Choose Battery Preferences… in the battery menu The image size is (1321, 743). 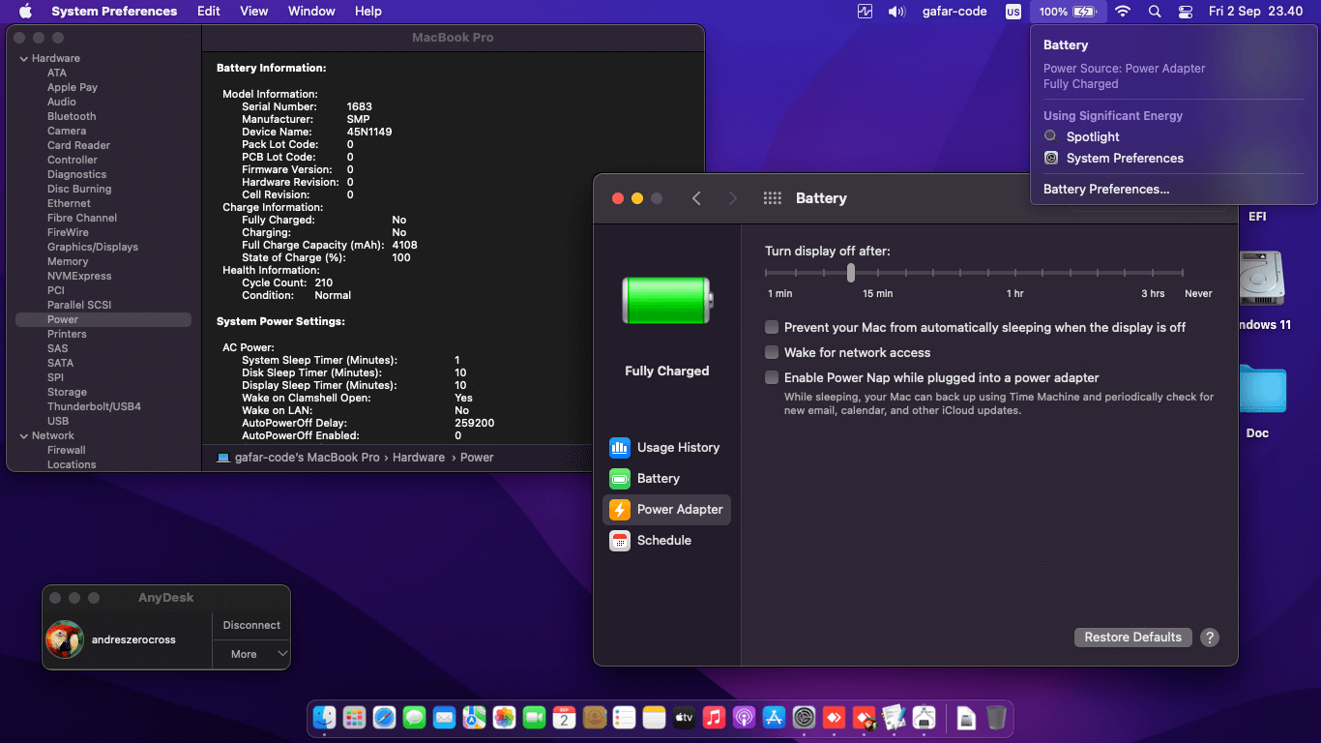tap(1106, 189)
